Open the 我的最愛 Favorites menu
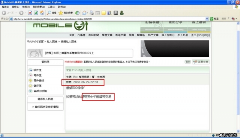The height and width of the screenshot is (138, 240). (x=39, y=7)
